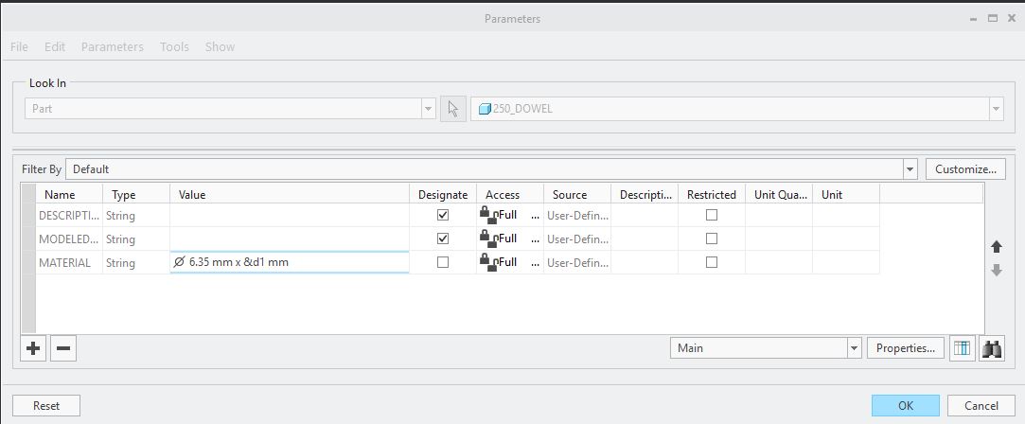Click the selection arrow next to Part

[453, 109]
